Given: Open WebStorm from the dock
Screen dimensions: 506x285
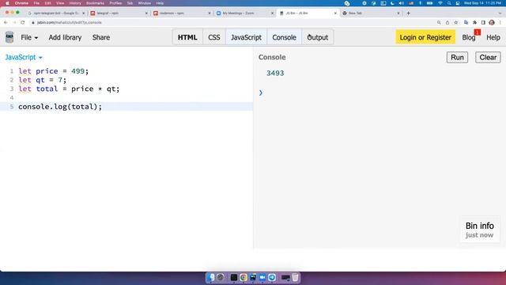Looking at the screenshot, I should coord(253,277).
